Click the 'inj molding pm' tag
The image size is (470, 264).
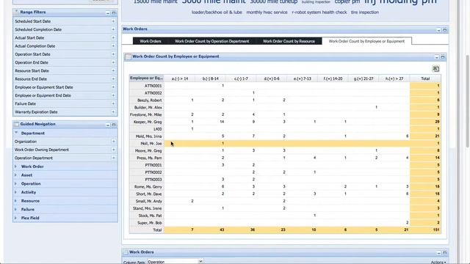(x=400, y=1)
